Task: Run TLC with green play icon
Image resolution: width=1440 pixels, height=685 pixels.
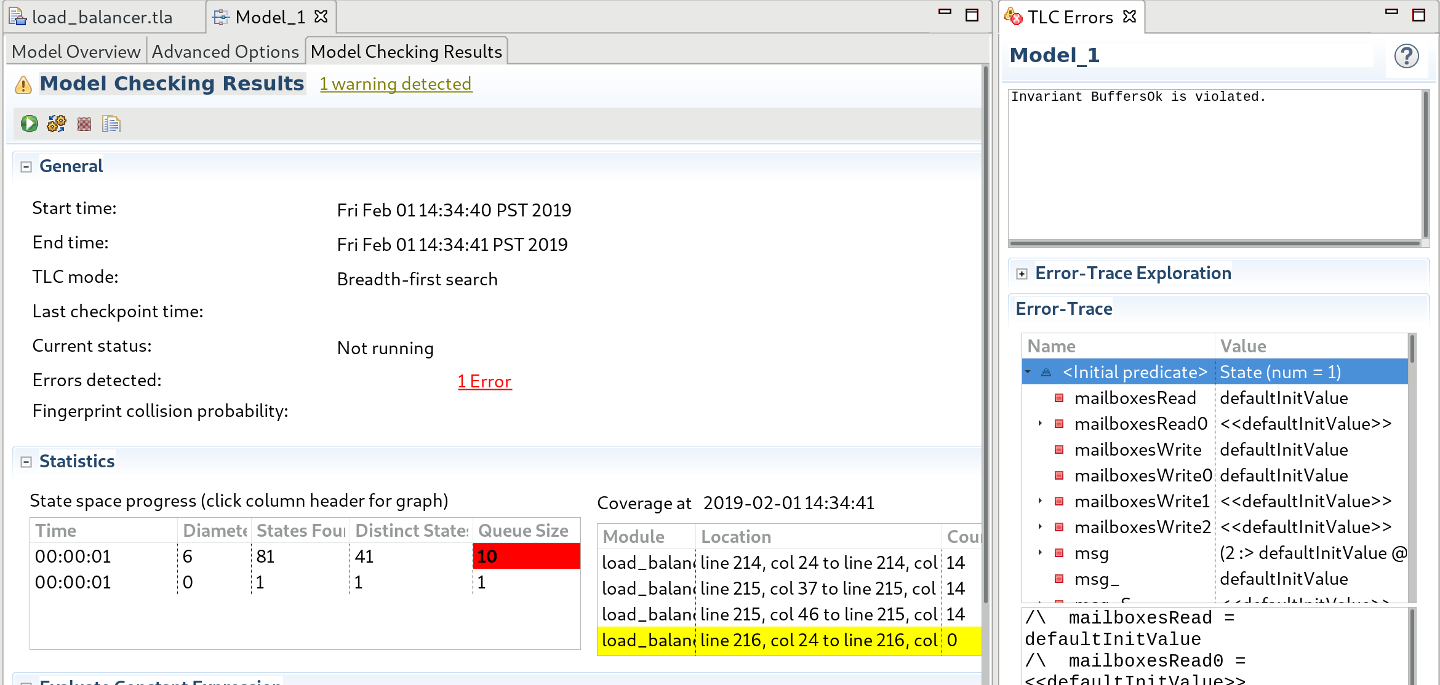Action: coord(29,124)
